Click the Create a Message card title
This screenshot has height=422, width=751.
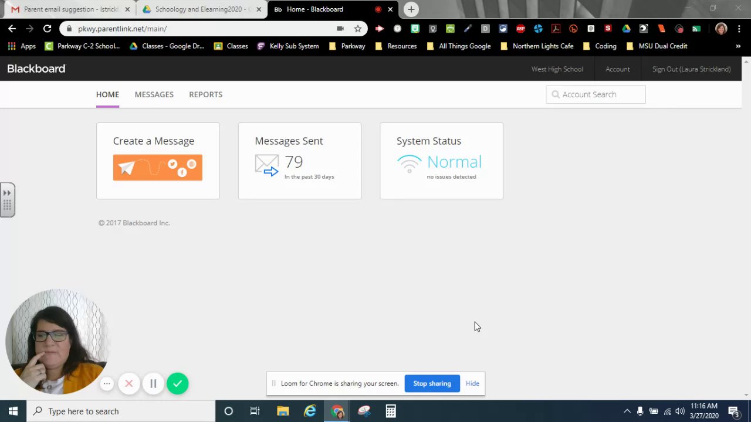(154, 141)
